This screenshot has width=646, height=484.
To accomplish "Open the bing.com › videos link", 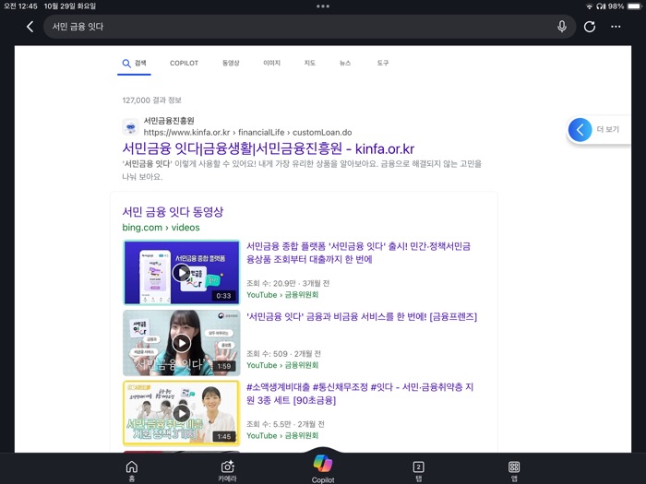I will (161, 228).
